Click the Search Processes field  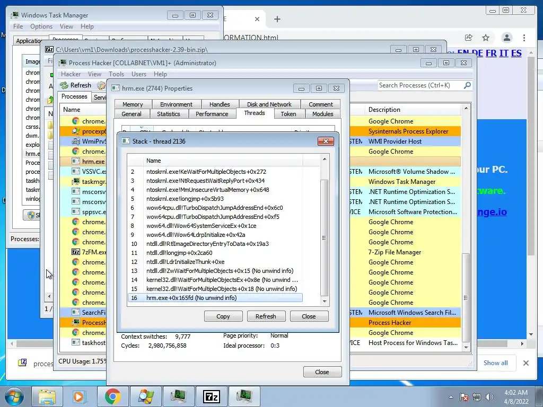[420, 85]
